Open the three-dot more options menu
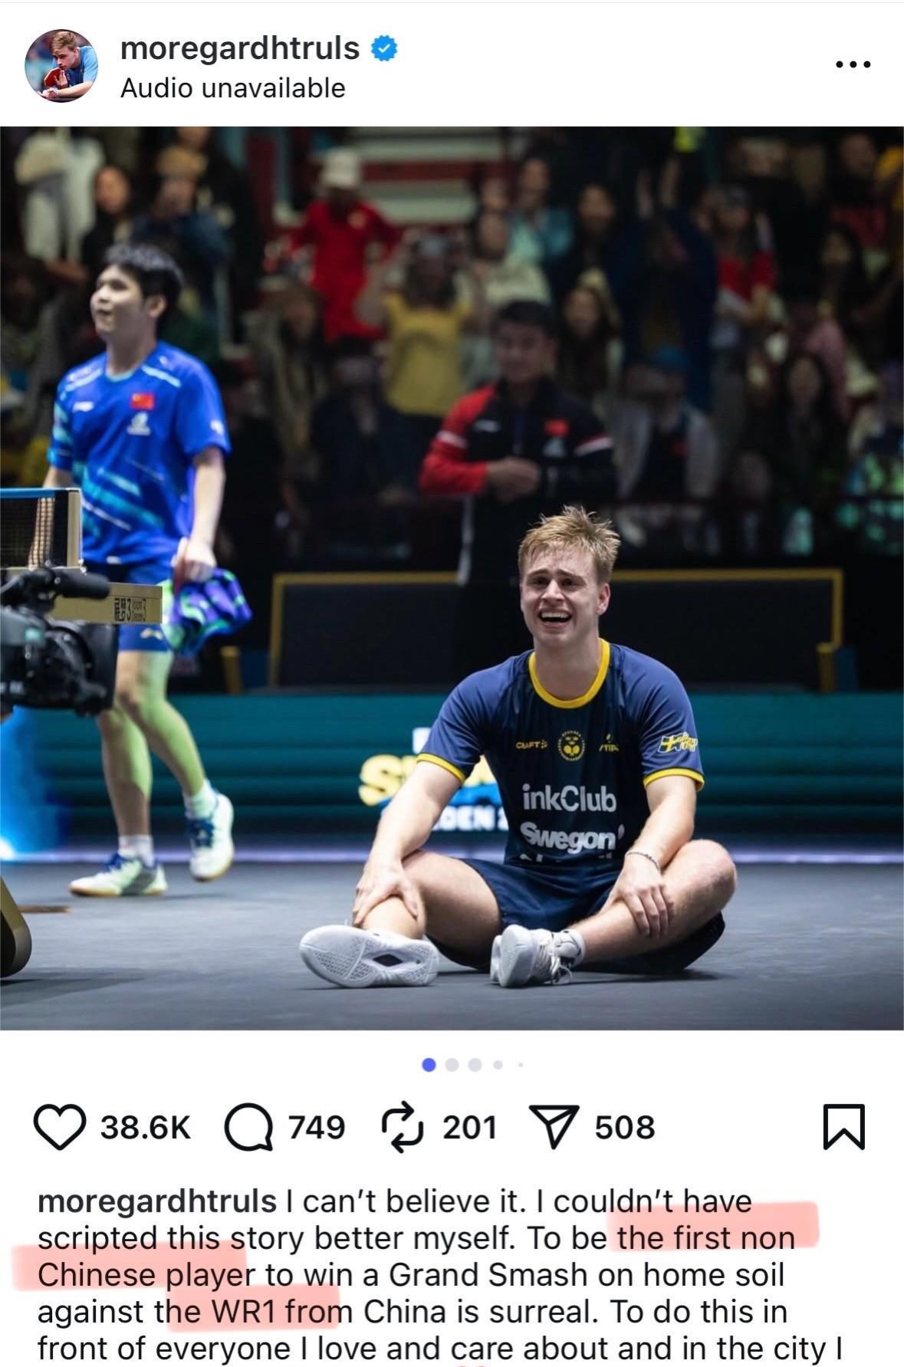The height and width of the screenshot is (1367, 904). (853, 65)
